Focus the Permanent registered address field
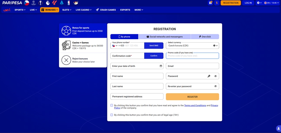Image resolution: width=281 pixels, height=133 pixels. [x=137, y=96]
